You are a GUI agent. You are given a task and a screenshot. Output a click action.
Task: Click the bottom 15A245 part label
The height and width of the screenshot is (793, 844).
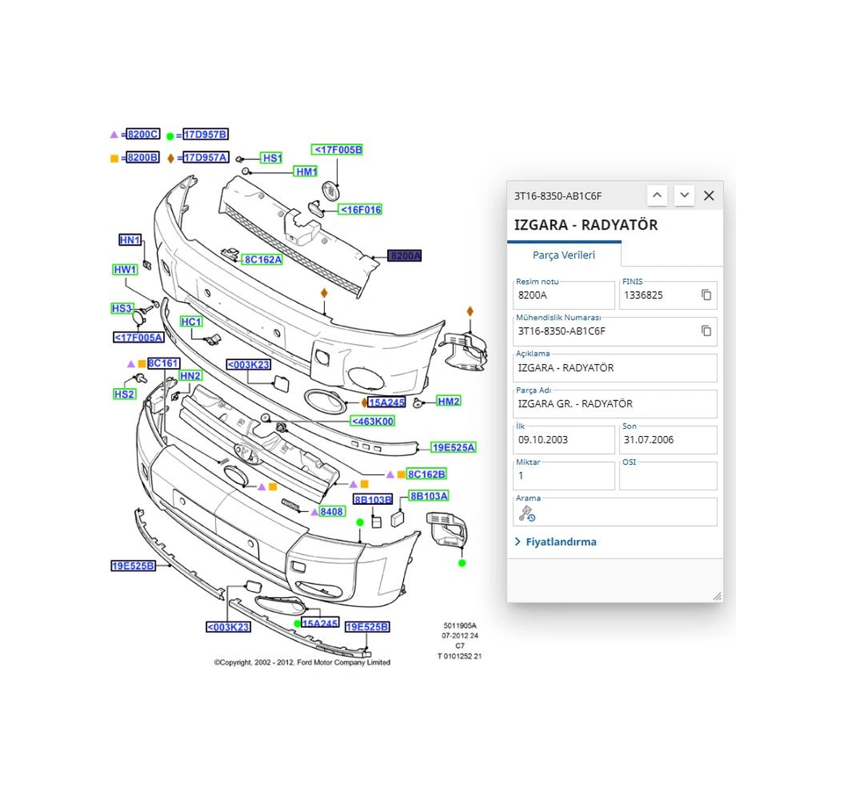click(320, 623)
